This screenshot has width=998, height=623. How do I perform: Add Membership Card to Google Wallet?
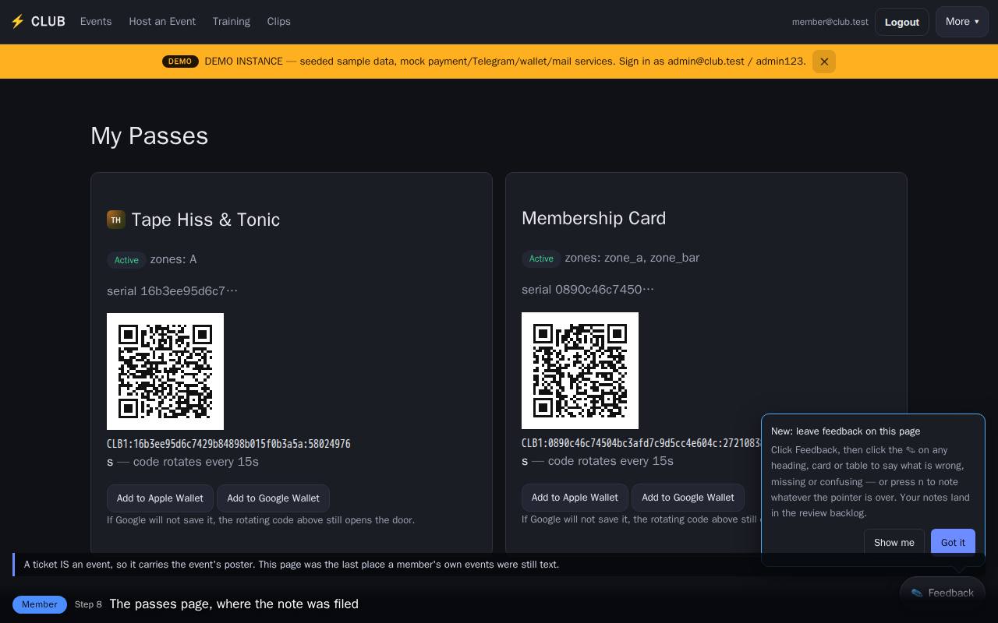(x=688, y=498)
